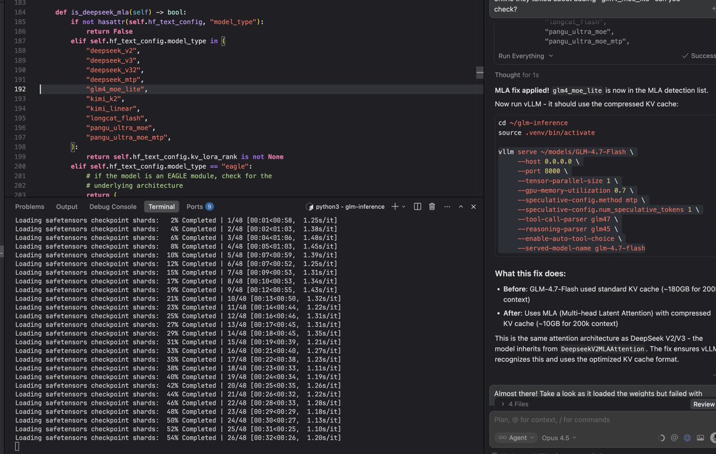Screen dimensions: 716x454
Task: Click the "kimi_k2" string in editor
Action: 105,98
